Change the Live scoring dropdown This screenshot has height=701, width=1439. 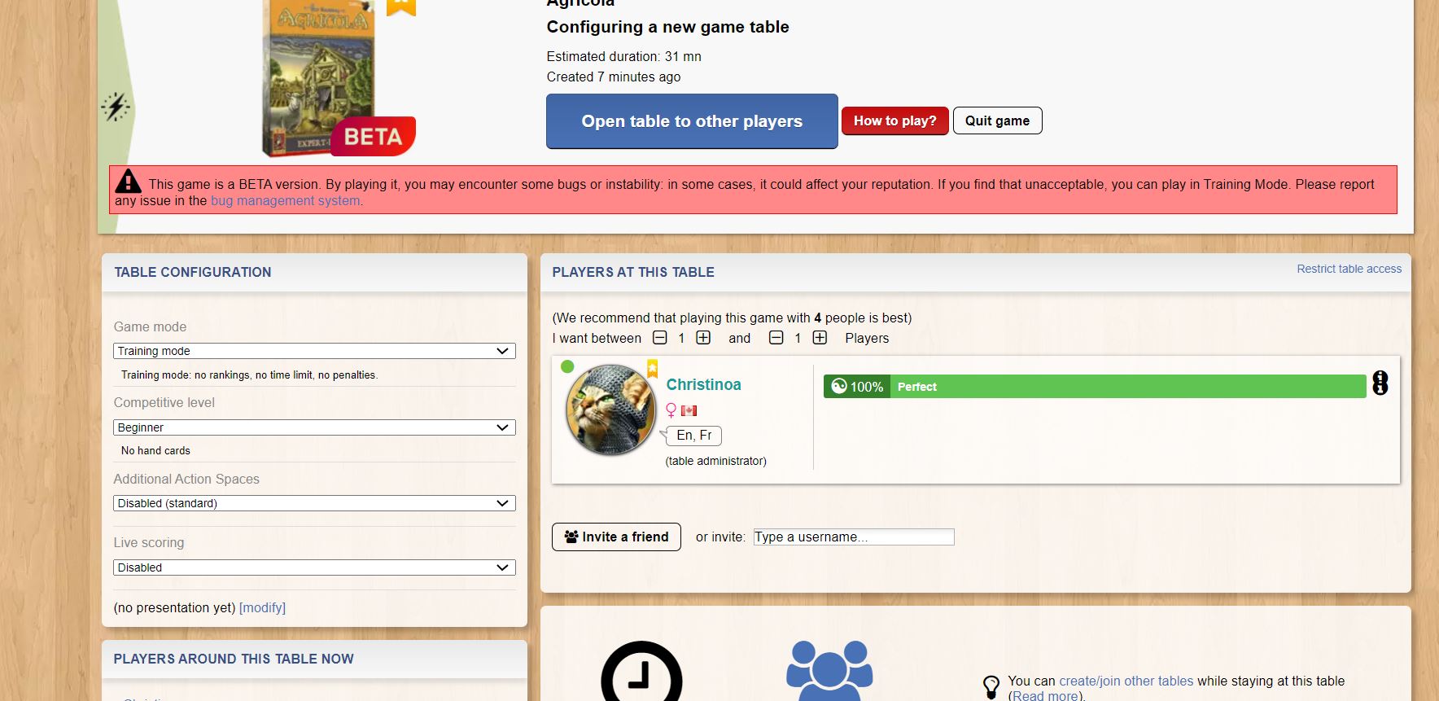pyautogui.click(x=314, y=567)
